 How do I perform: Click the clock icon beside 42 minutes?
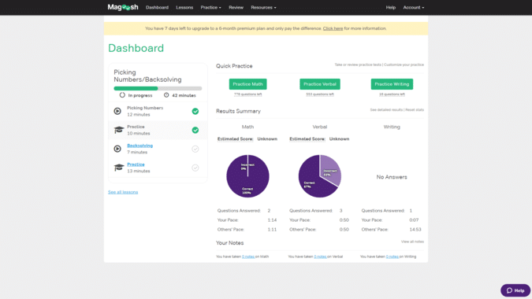[166, 95]
